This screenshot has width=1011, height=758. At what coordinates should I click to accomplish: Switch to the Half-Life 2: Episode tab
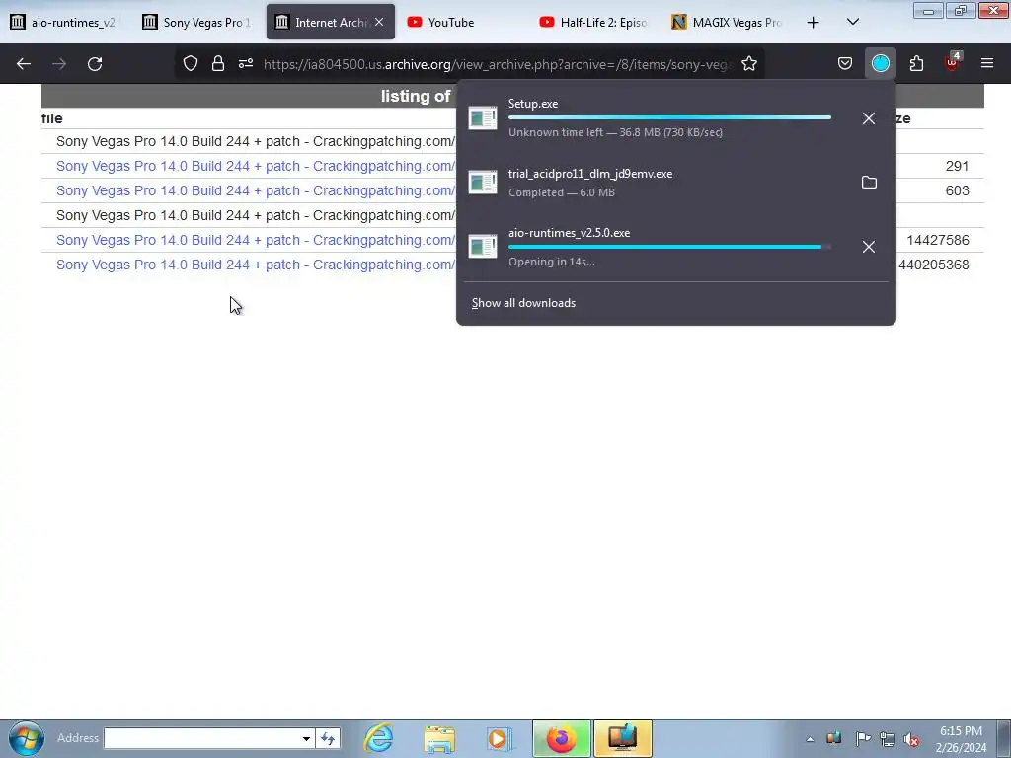pos(593,22)
